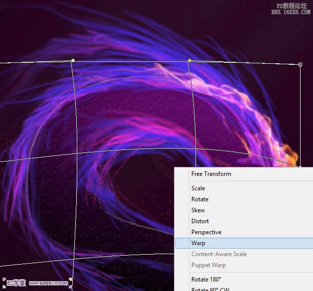
Task: Click the top-right square transform handle
Action: click(300, 64)
